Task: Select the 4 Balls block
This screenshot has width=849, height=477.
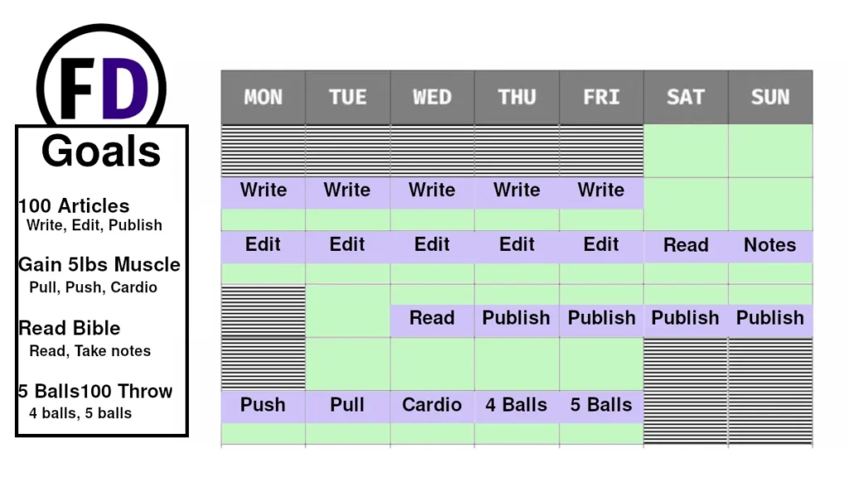Action: [x=517, y=407]
